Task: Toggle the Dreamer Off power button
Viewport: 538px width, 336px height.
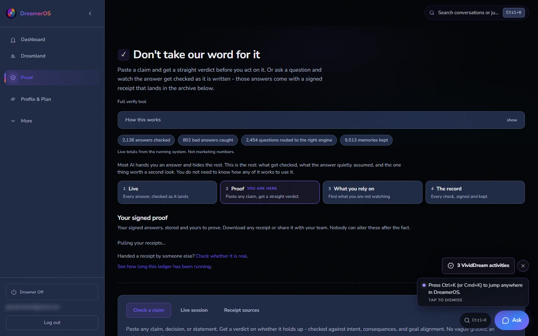Action: click(x=52, y=292)
